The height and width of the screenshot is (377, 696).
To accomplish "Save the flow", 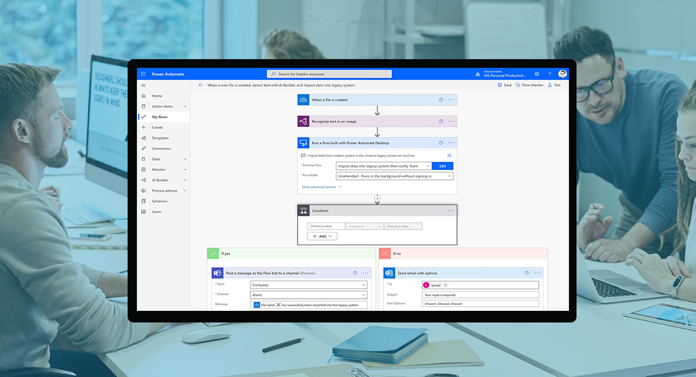I will (x=505, y=85).
